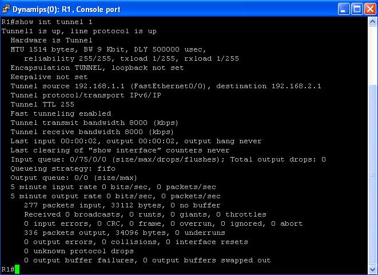
Task: Click the vertical scrollbar thumb
Action: tap(372, 174)
